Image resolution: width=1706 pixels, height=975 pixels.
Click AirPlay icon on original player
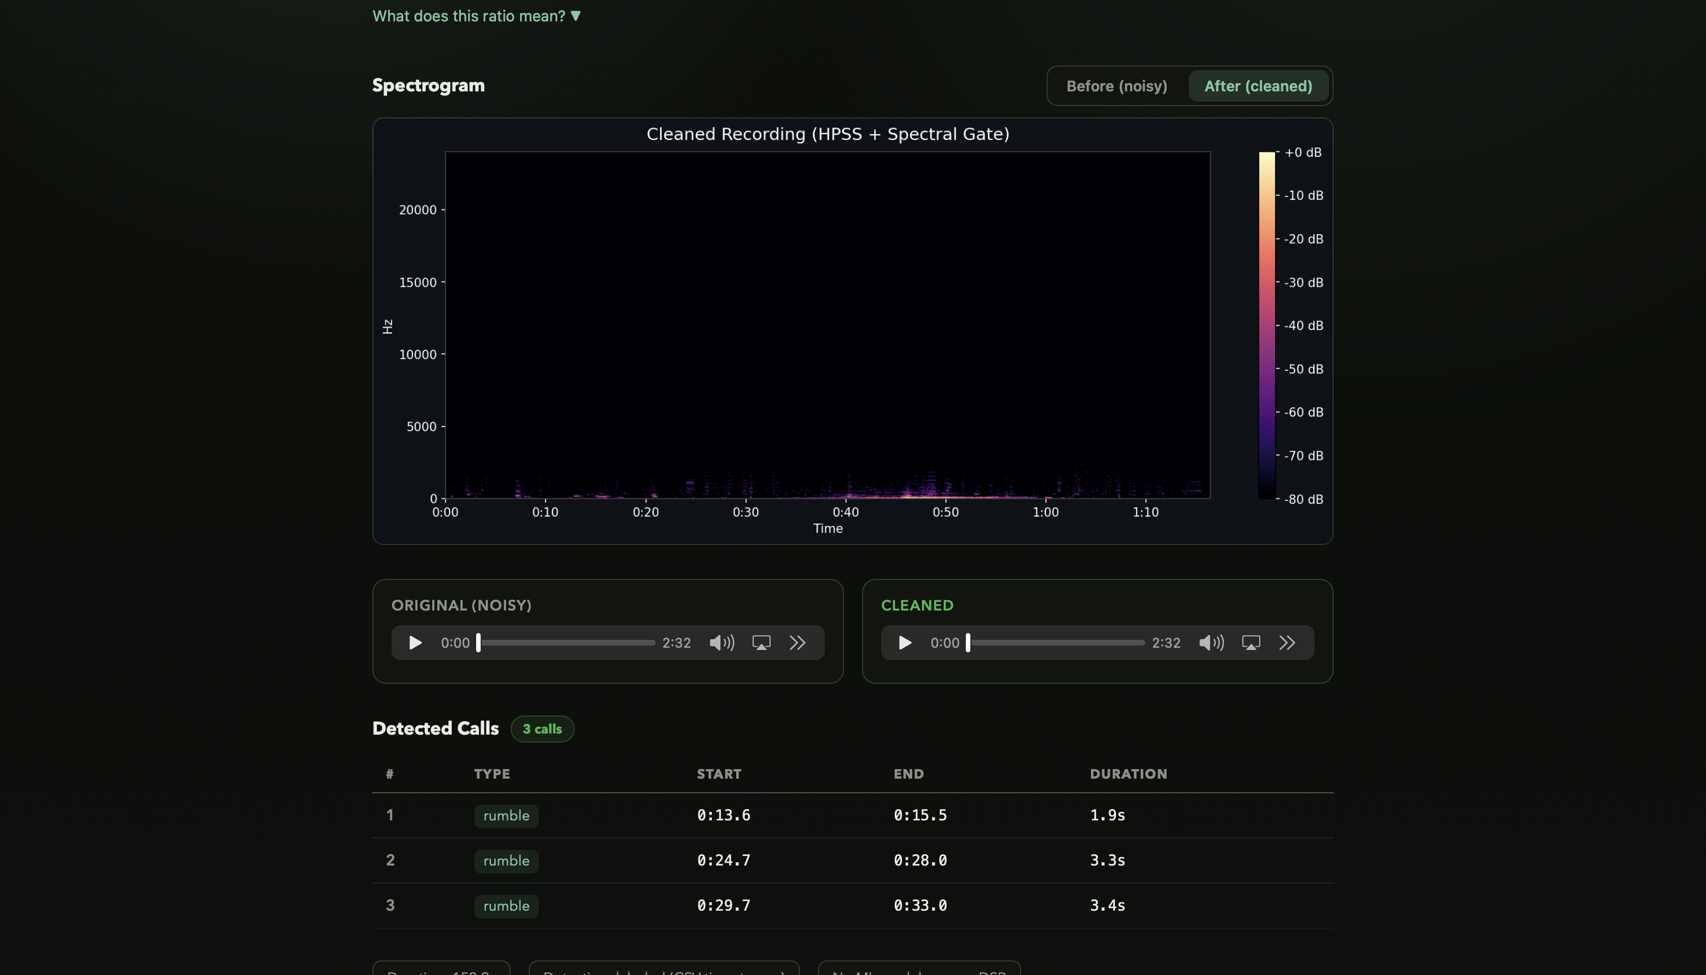point(761,643)
